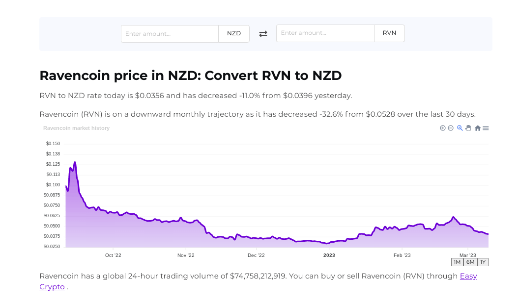Image resolution: width=518 pixels, height=304 pixels.
Task: Show the 1M chart range
Action: [457, 262]
